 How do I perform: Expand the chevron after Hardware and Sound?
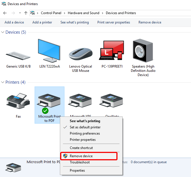point(102,13)
